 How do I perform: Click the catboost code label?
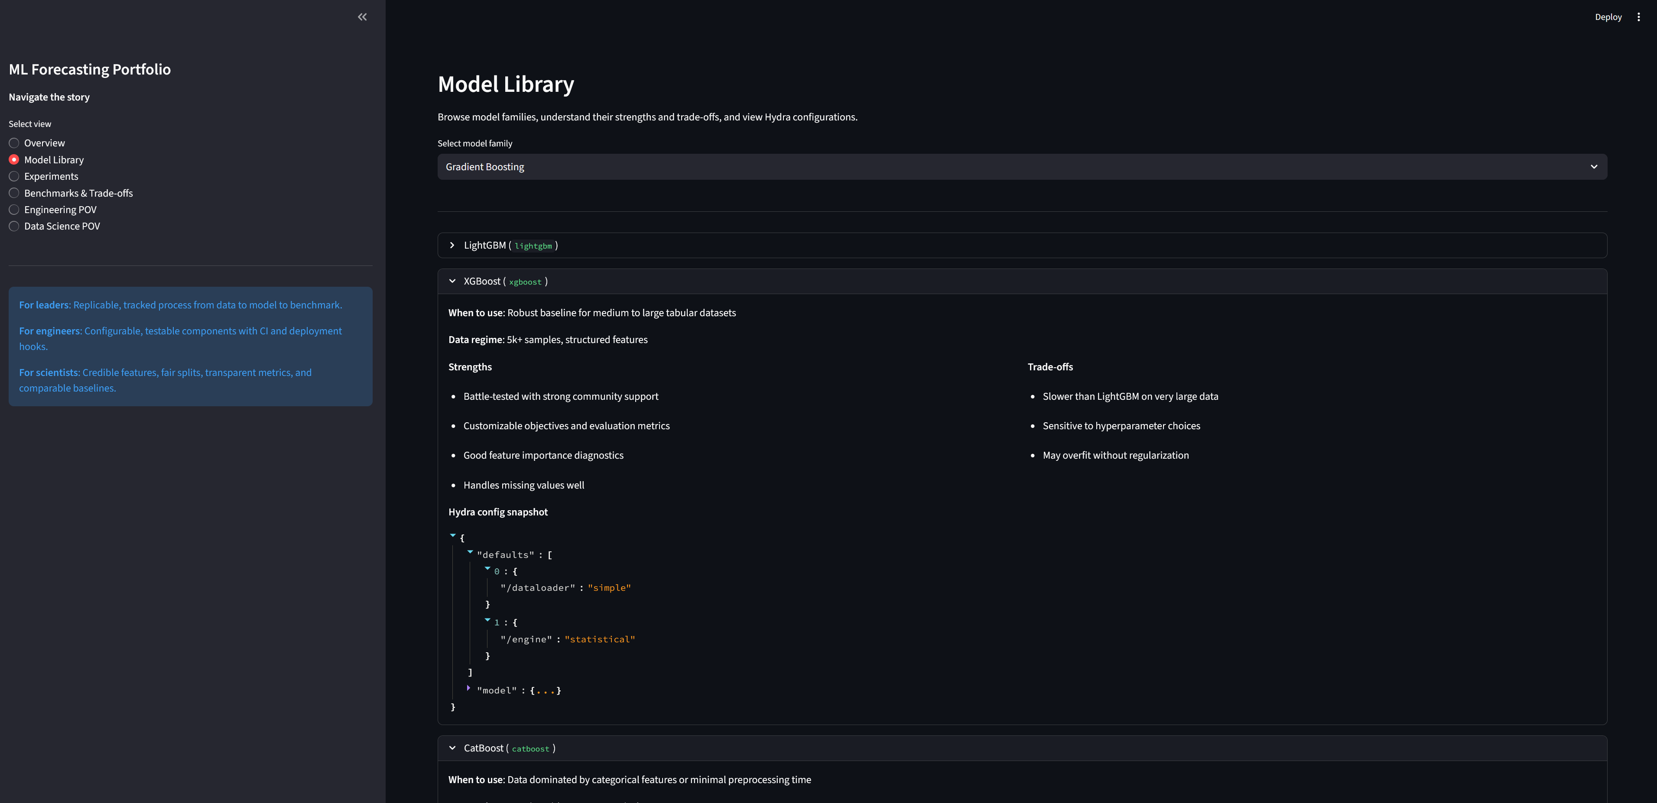click(530, 749)
